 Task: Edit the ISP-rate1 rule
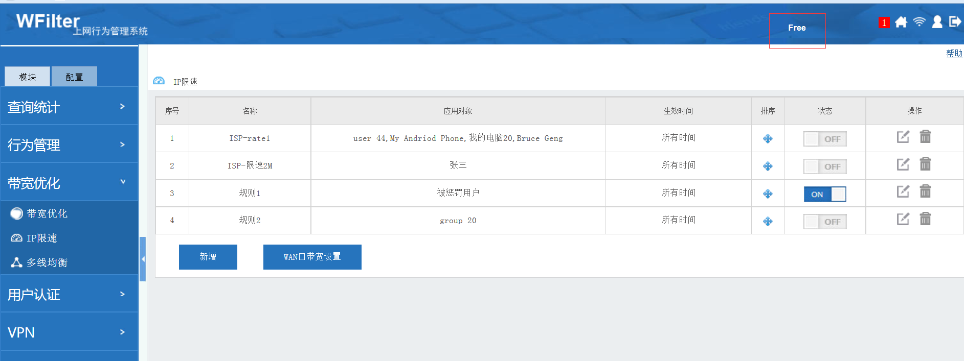tap(903, 137)
